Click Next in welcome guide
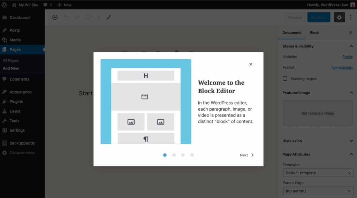 (x=247, y=155)
